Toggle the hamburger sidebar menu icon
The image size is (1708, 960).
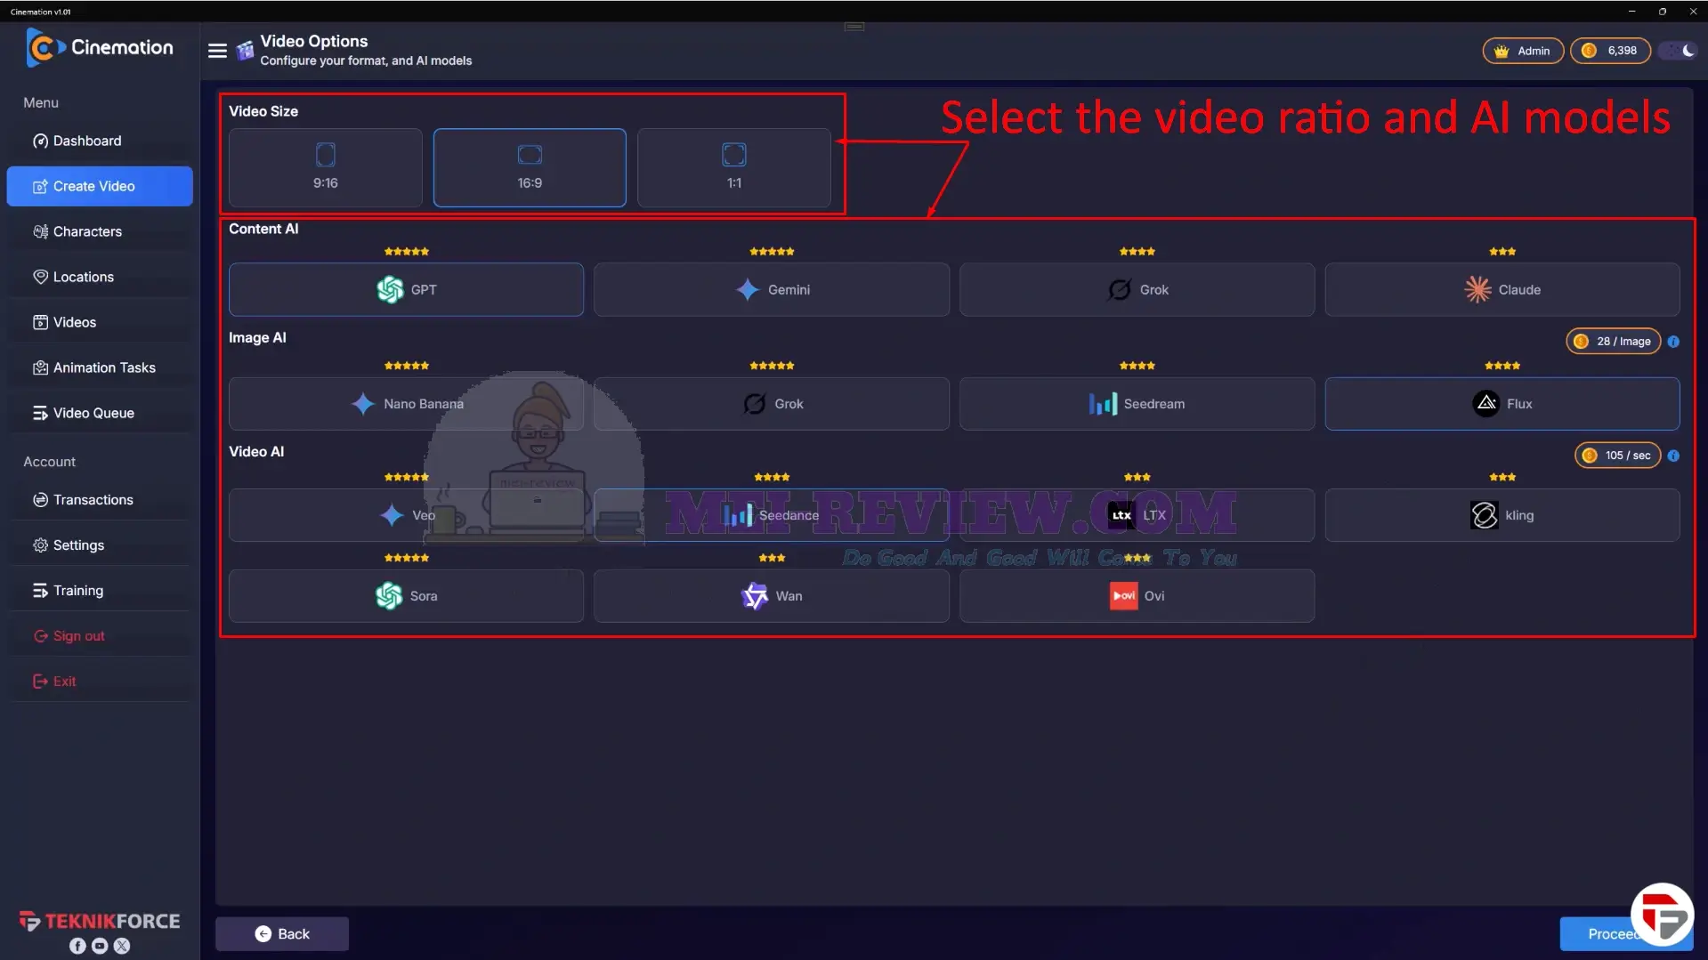click(217, 51)
